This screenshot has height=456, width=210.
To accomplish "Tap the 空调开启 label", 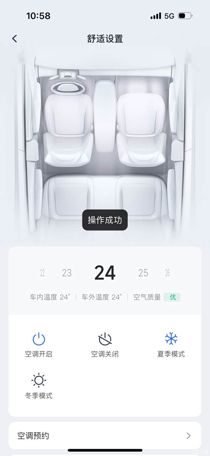I will [39, 354].
